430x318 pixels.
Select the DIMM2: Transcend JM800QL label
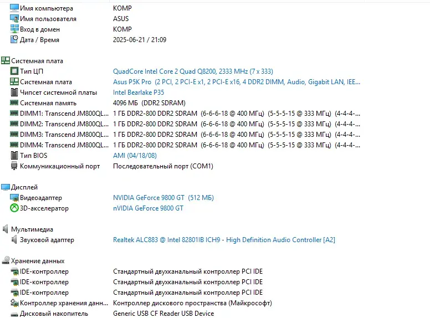[64, 124]
